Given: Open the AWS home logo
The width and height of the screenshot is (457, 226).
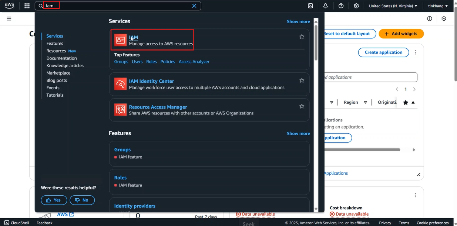Looking at the screenshot, I should point(9,6).
